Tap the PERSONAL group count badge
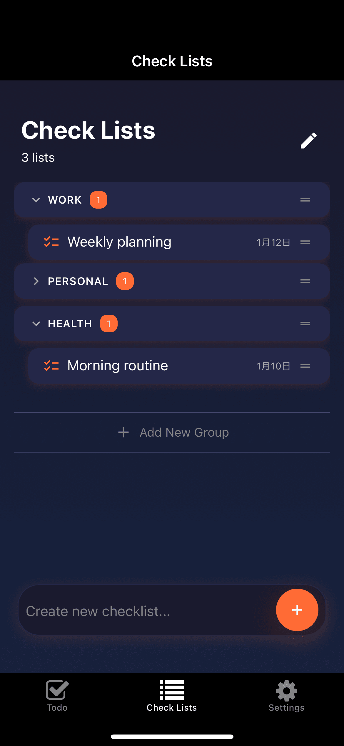Screen dimensions: 344x746 click(x=125, y=281)
